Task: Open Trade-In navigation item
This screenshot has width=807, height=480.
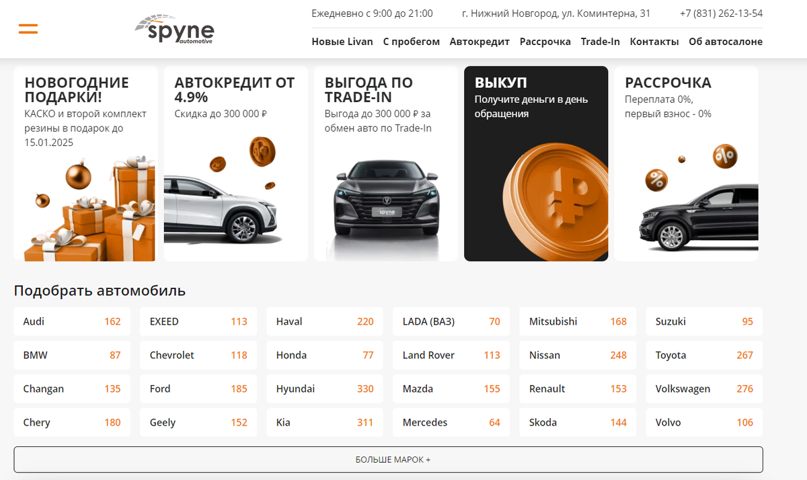Action: (x=601, y=42)
